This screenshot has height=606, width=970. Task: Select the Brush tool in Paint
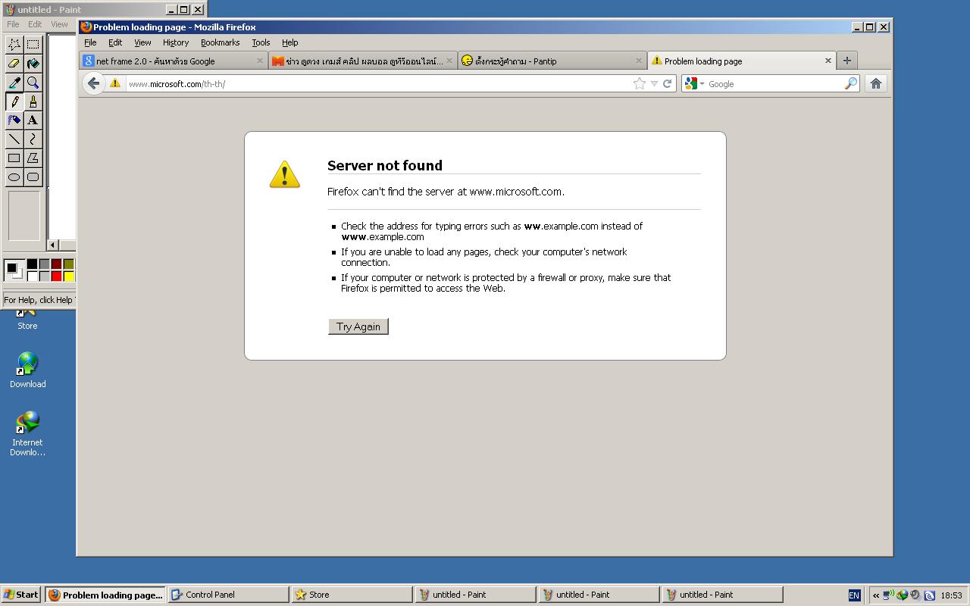(x=33, y=102)
